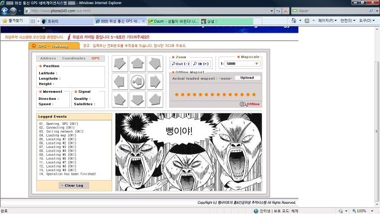Image resolution: width=380 pixels, height=214 pixels.
Task: Select the orange GPS tab
Action: 96,58
